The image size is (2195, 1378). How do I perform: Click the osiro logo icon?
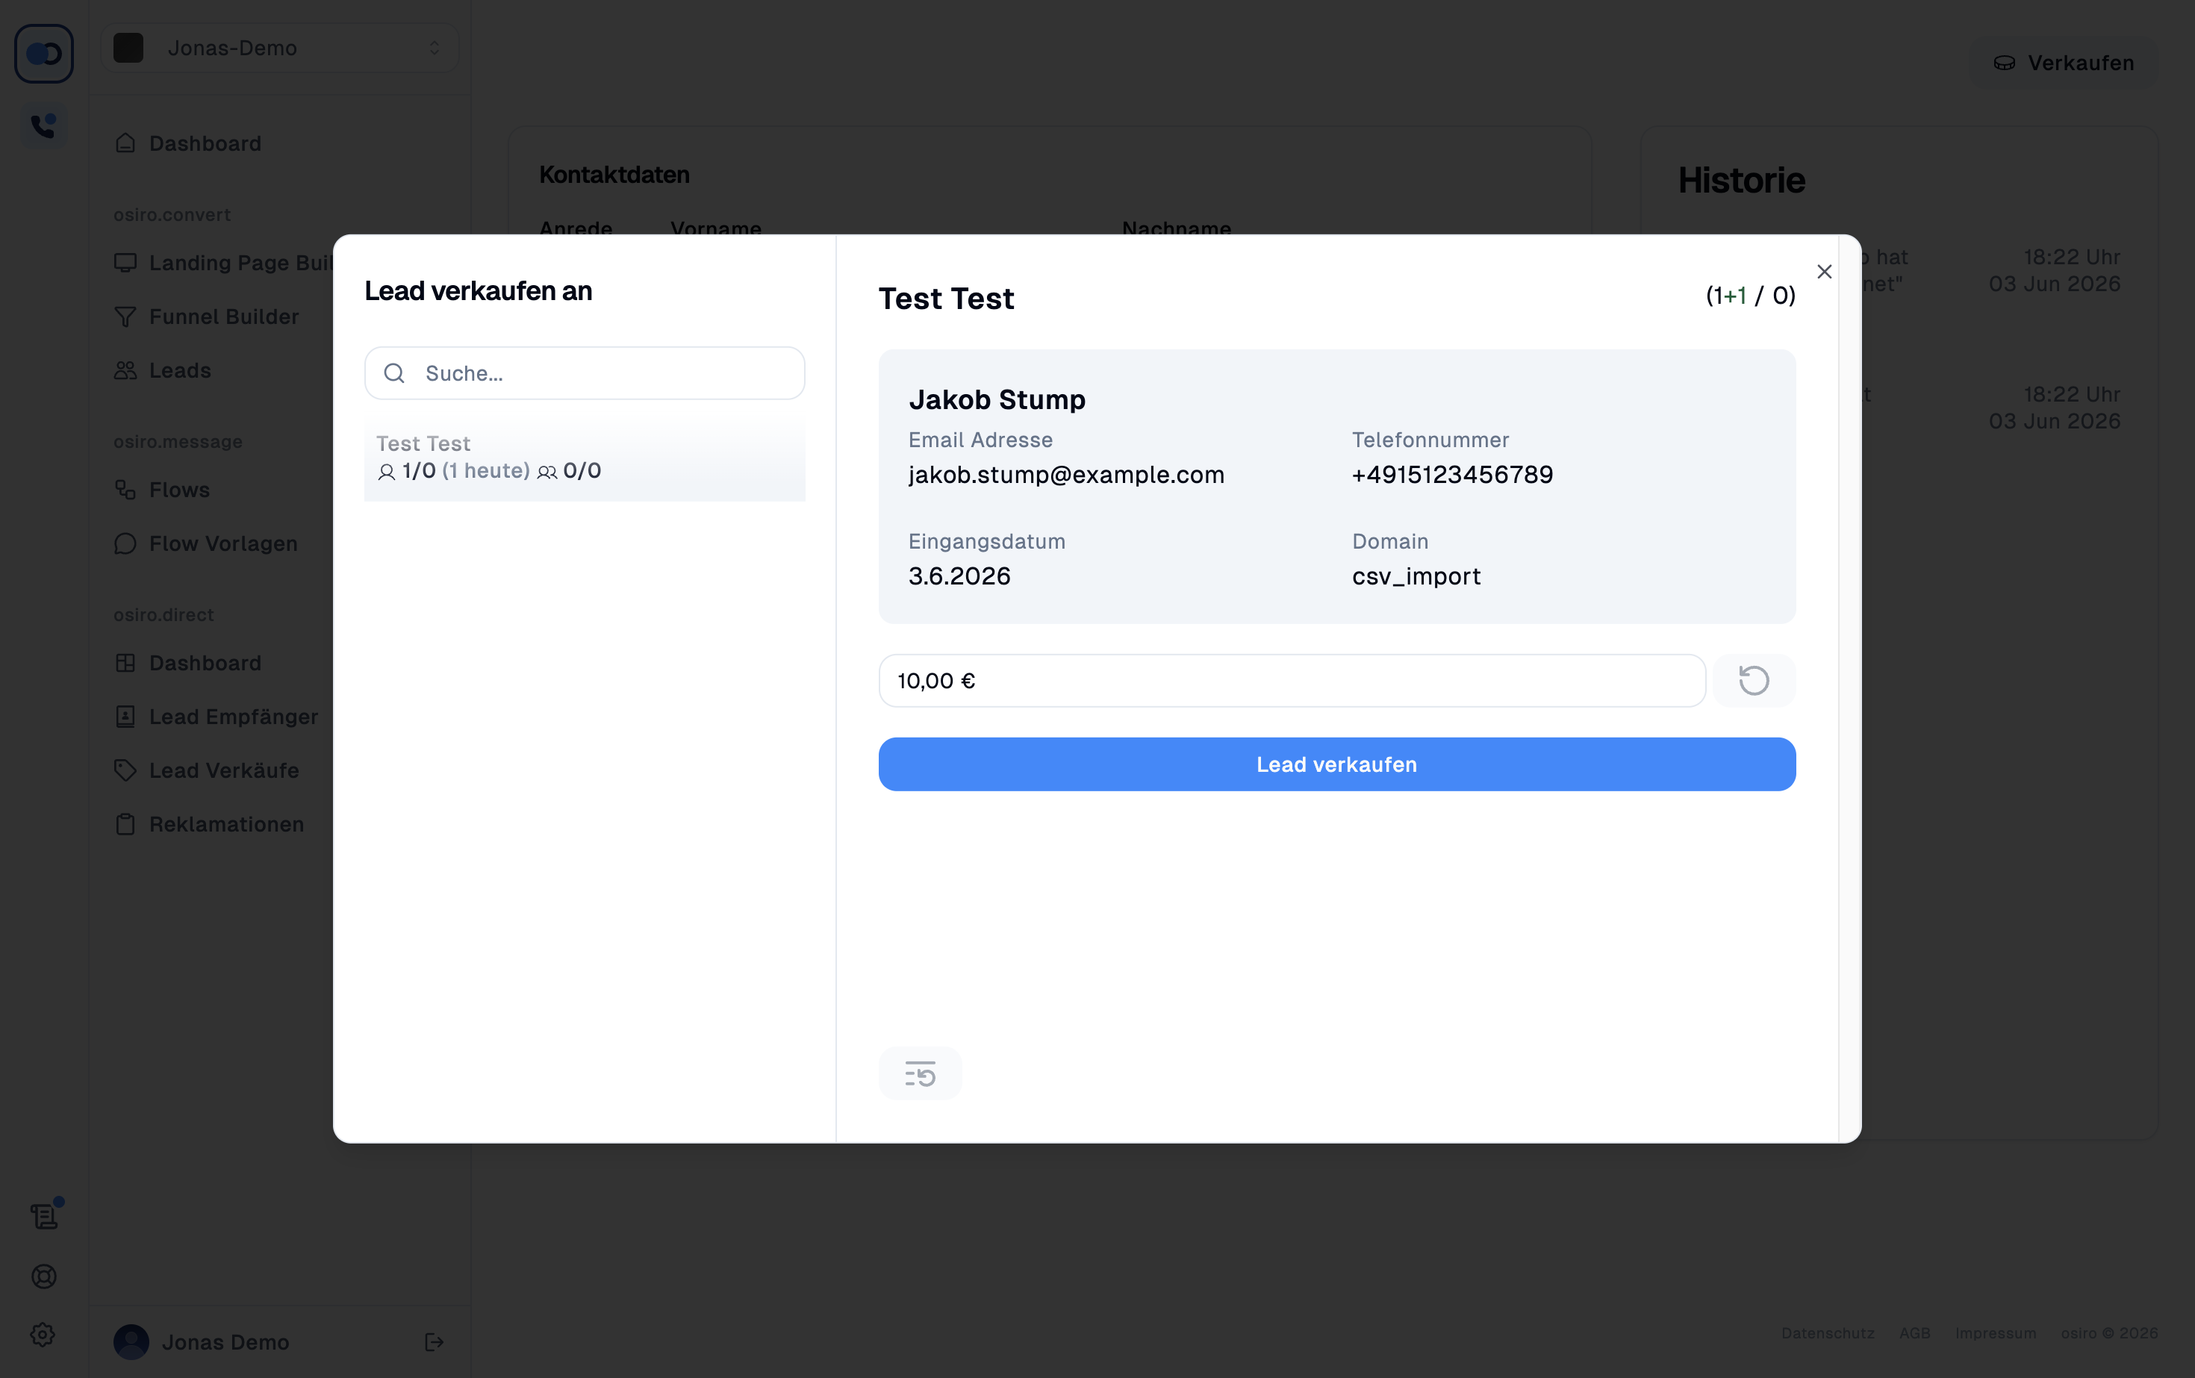pos(44,54)
